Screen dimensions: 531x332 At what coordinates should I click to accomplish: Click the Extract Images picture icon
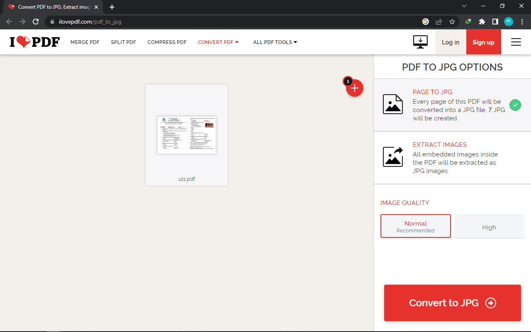coord(392,157)
